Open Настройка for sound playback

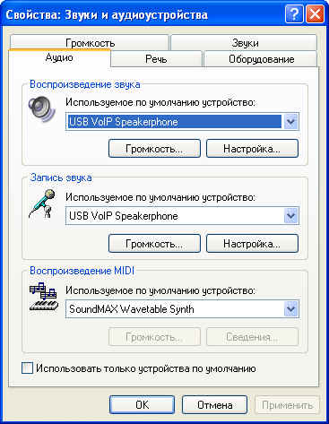click(x=252, y=148)
